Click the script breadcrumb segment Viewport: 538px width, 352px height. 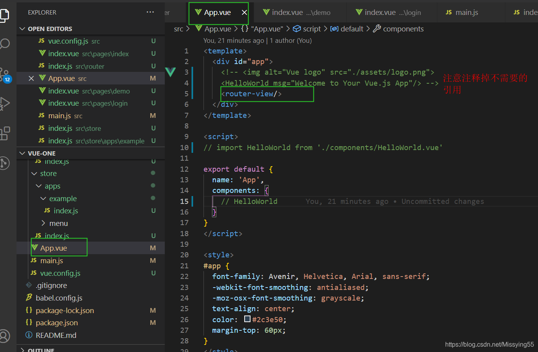[307, 29]
